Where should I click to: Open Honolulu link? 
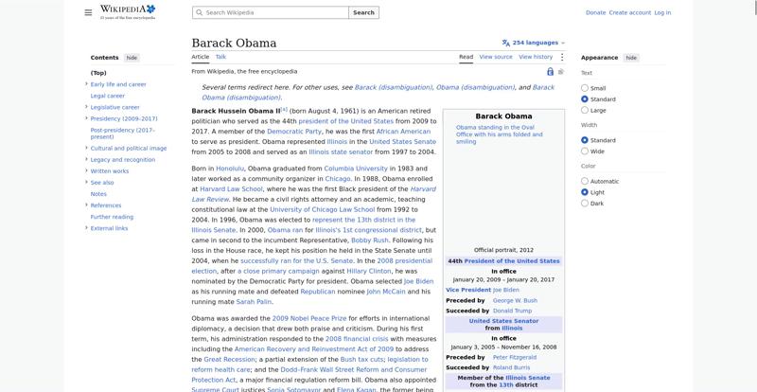coord(230,169)
